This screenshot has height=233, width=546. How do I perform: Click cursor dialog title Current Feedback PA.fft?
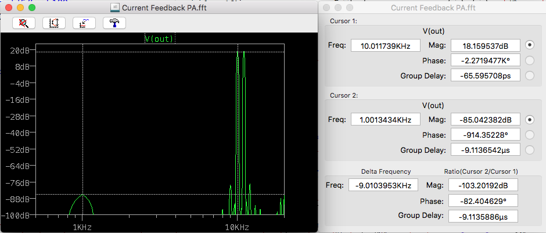pos(433,8)
